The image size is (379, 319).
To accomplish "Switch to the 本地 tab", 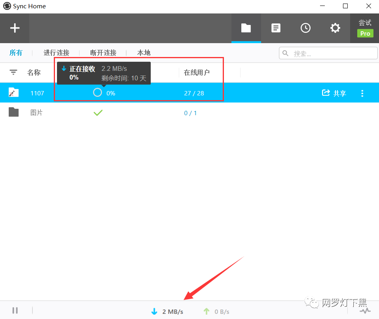I will [144, 53].
